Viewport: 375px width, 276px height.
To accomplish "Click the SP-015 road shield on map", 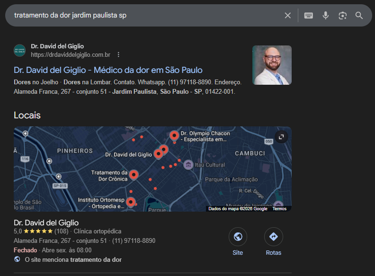I will click(60, 186).
